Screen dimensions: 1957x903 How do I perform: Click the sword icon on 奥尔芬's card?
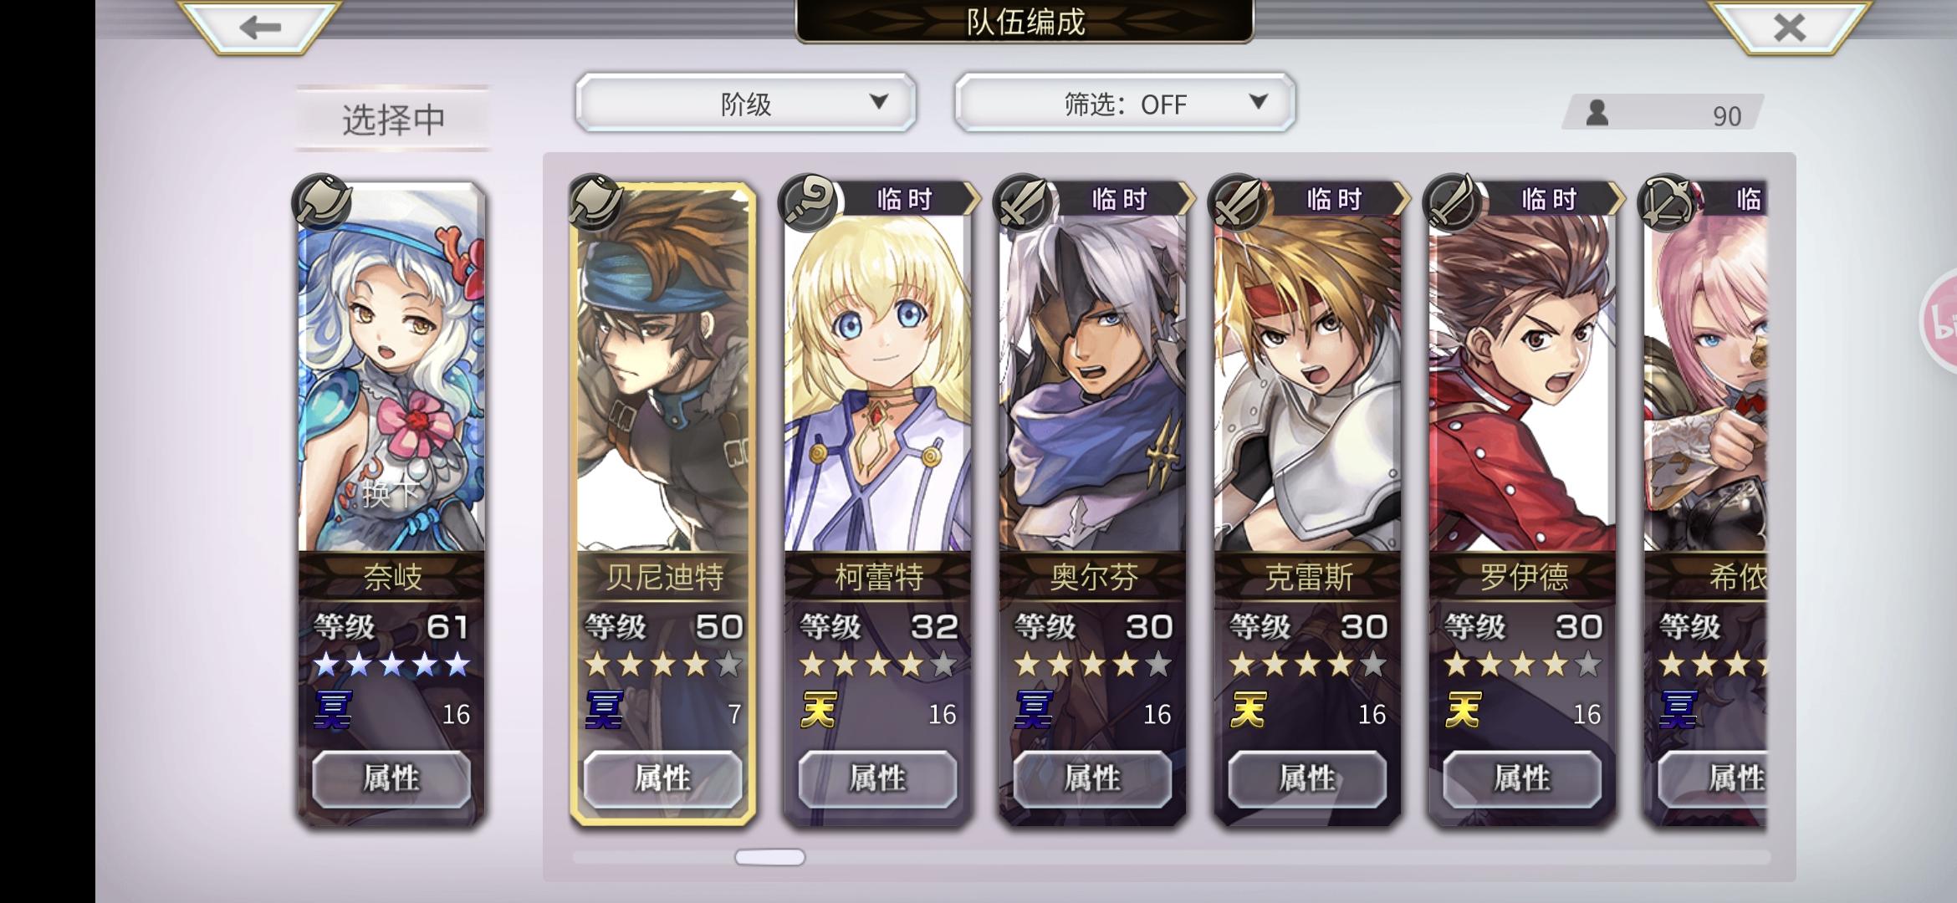coord(1023,202)
